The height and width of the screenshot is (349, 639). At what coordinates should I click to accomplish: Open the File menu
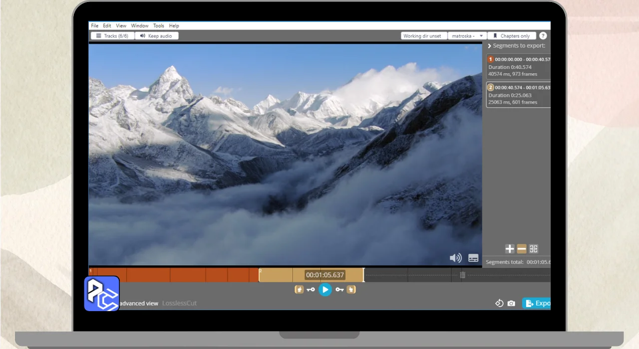pos(94,25)
